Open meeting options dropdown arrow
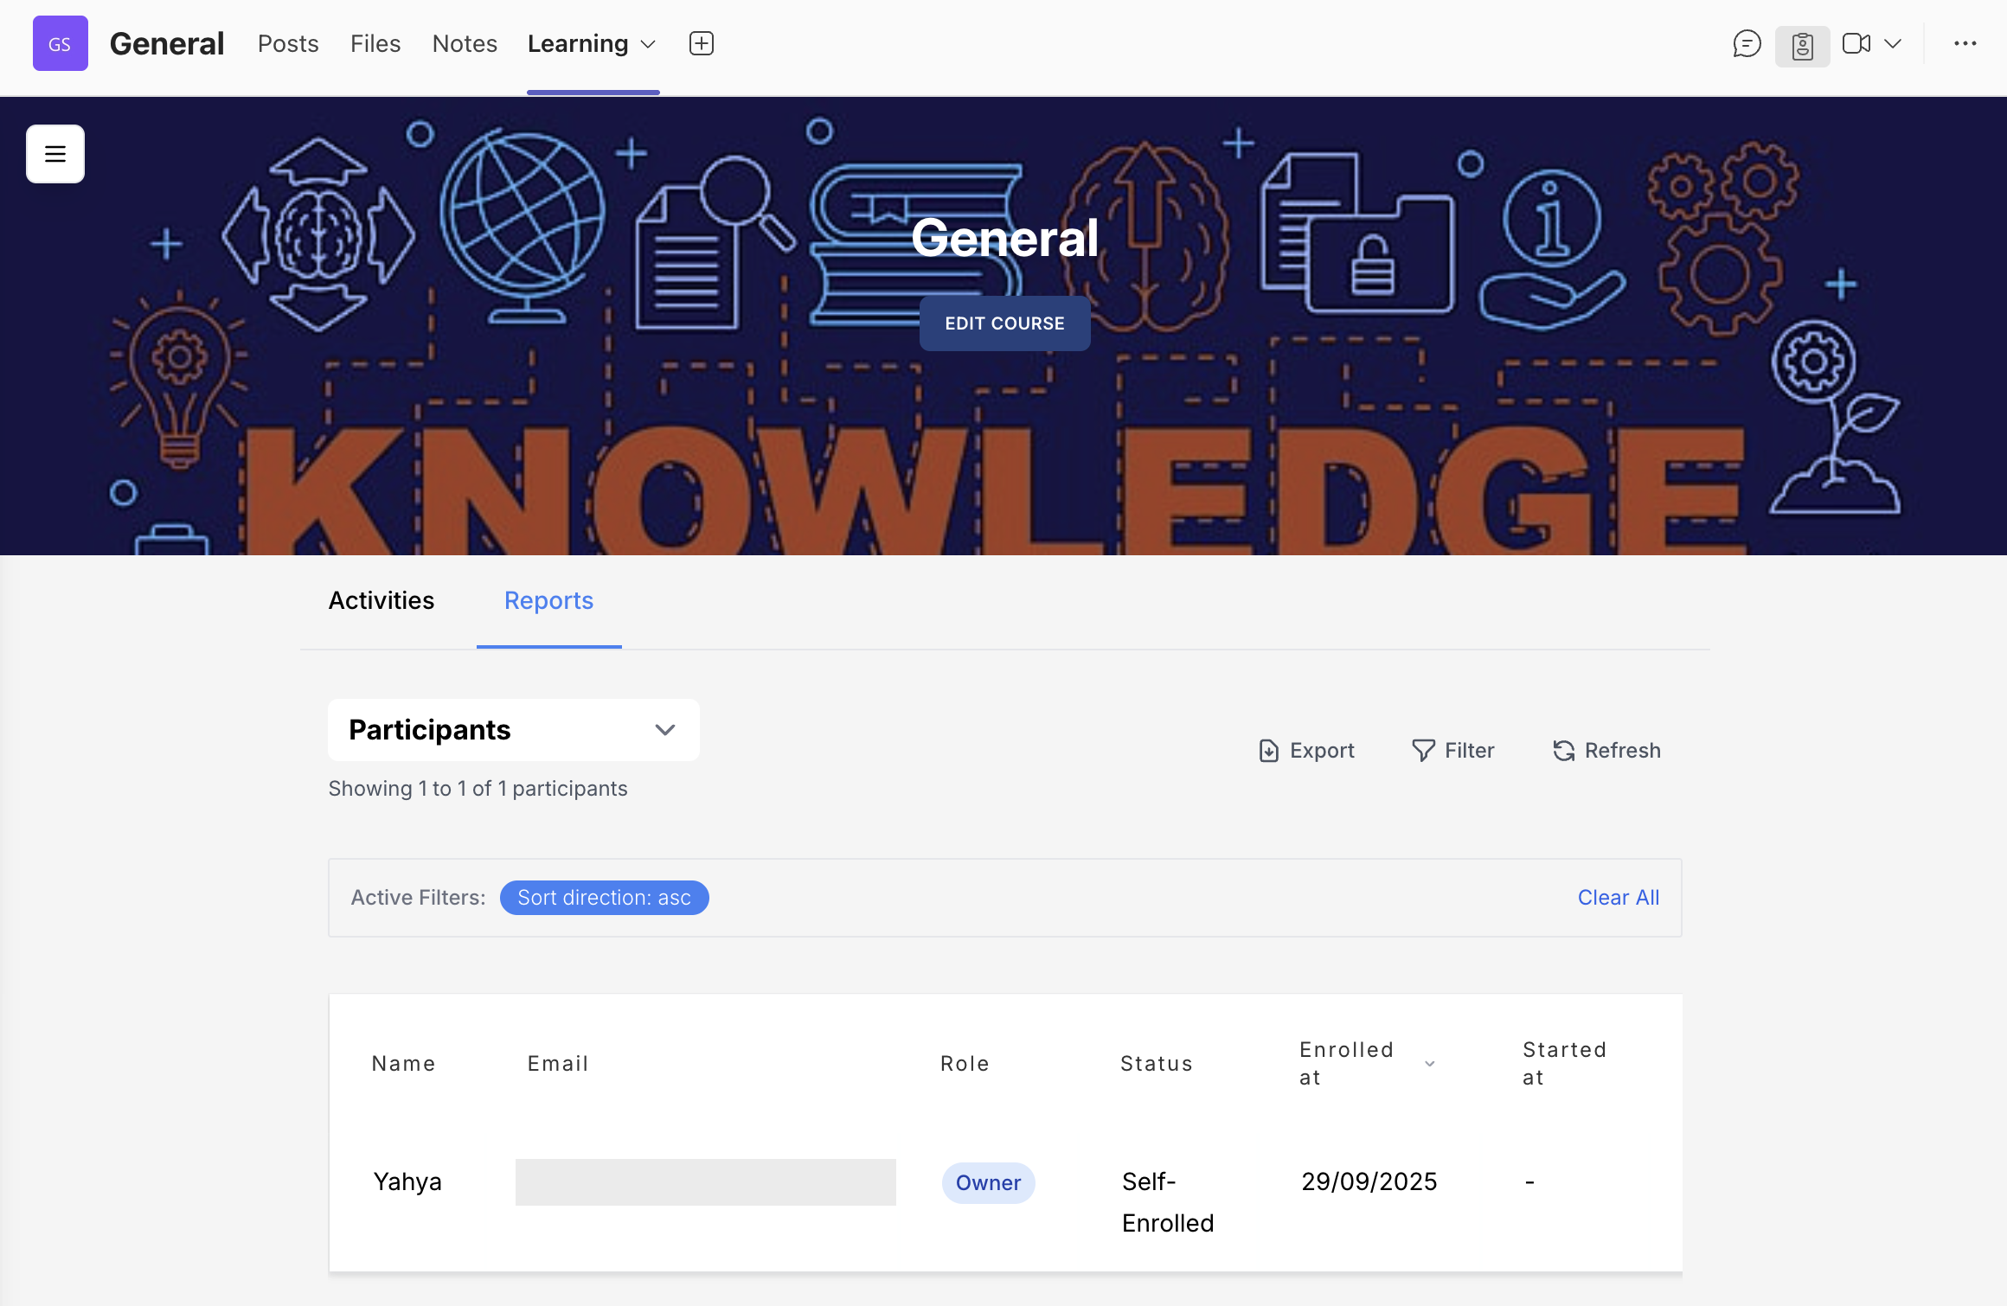The width and height of the screenshot is (2007, 1306). point(1893,43)
